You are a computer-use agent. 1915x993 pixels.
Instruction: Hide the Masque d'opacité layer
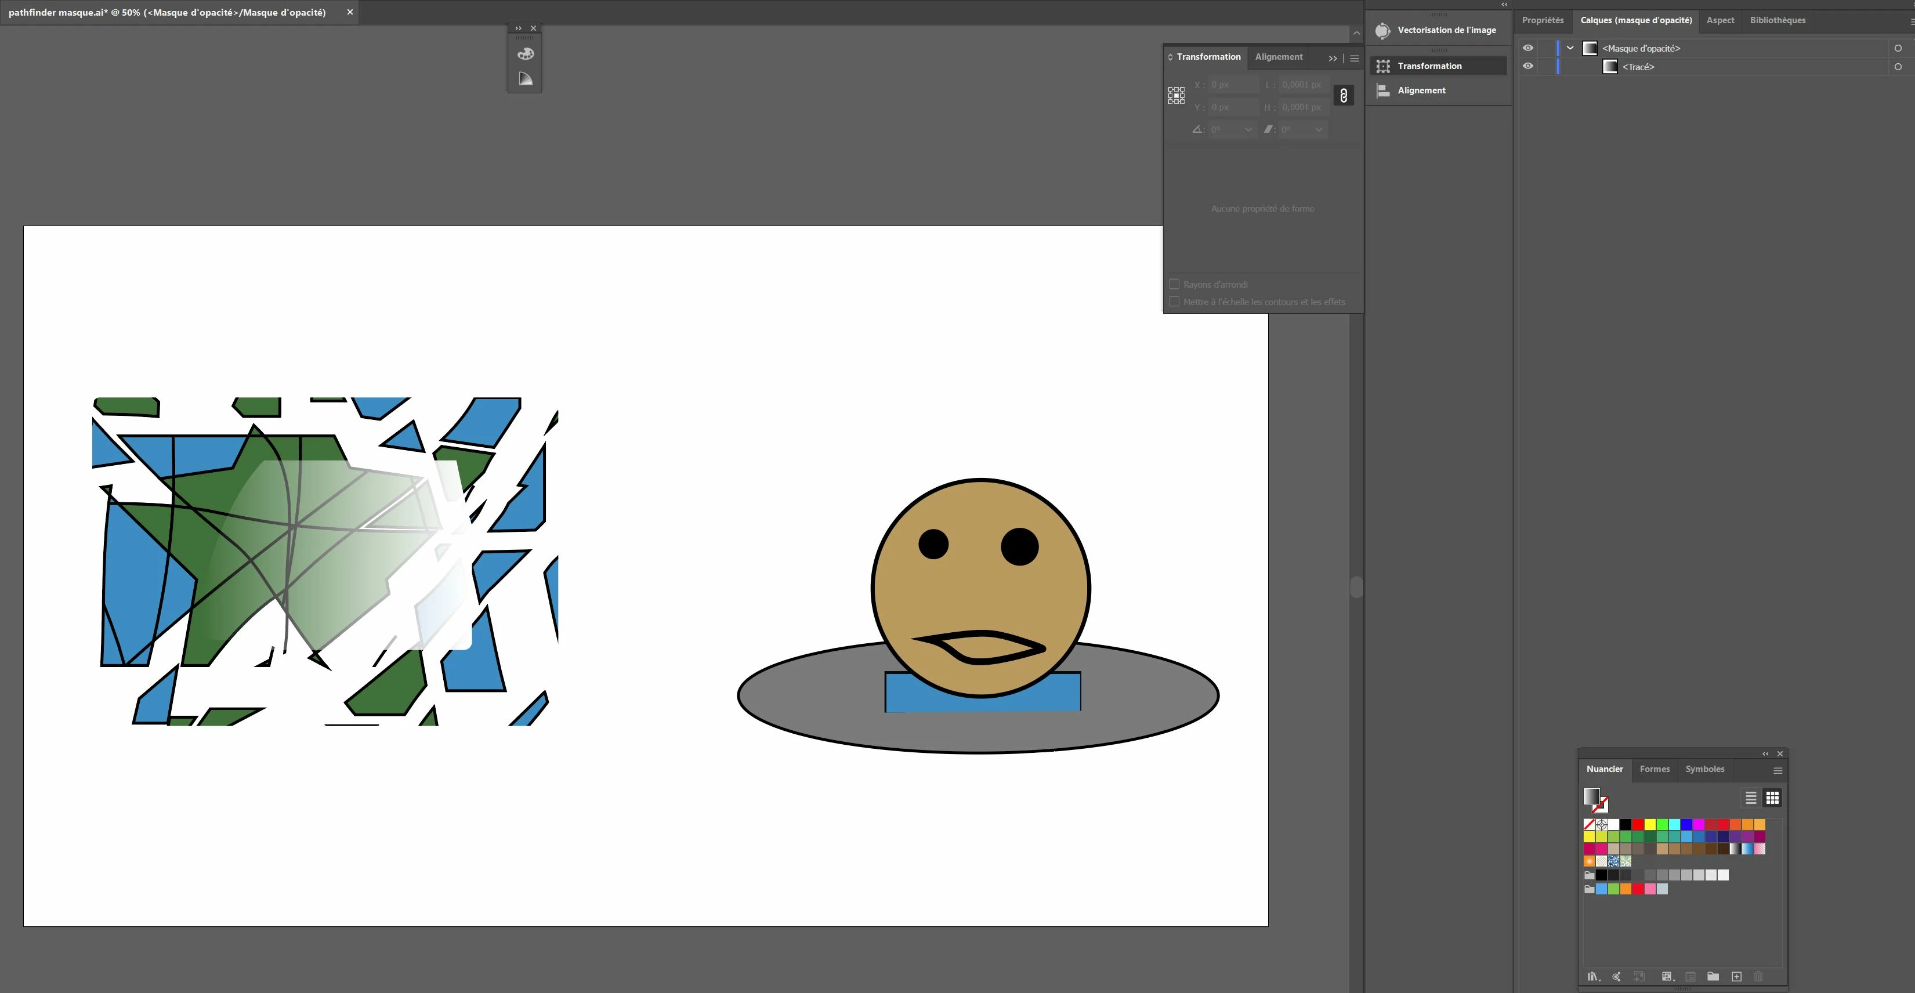(1527, 48)
